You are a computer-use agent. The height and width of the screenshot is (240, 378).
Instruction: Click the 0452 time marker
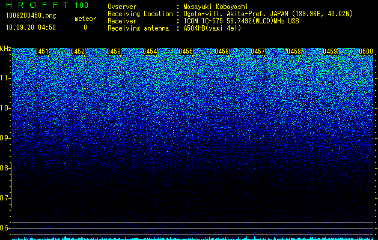click(x=78, y=52)
